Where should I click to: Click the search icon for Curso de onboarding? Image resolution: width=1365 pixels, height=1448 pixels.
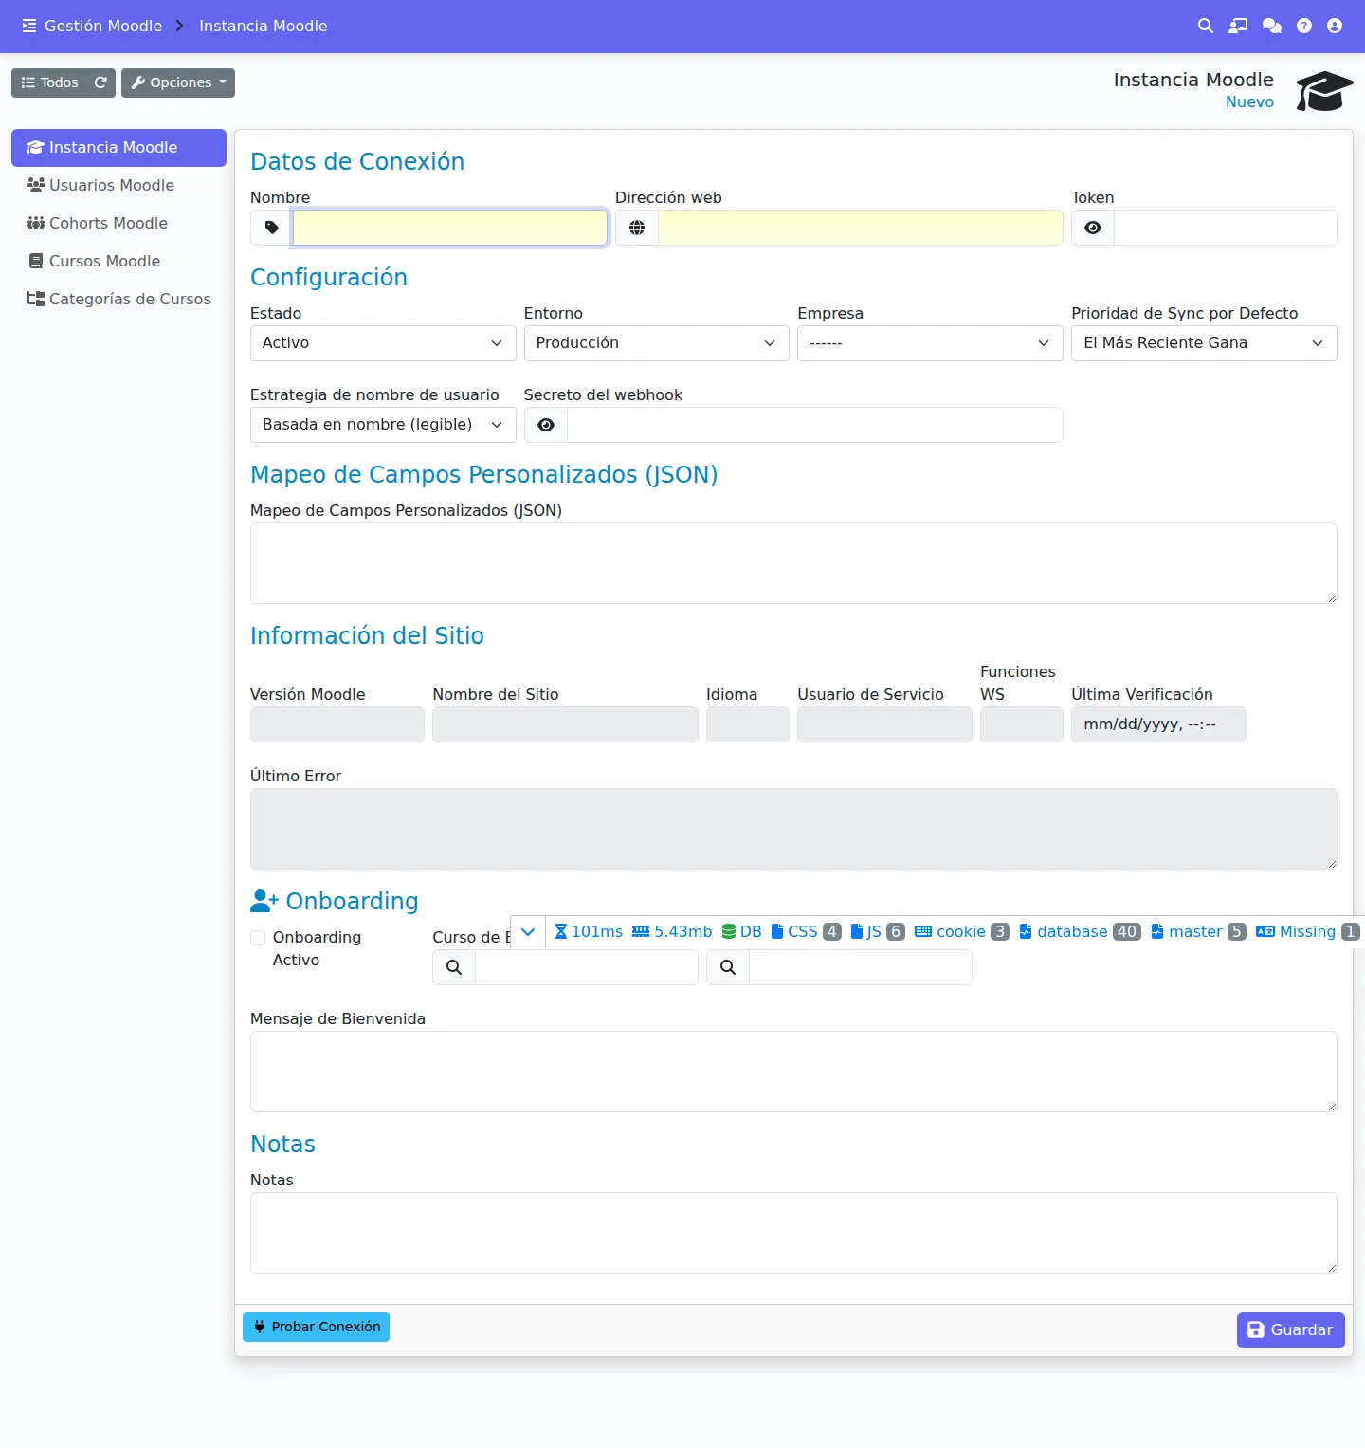(x=454, y=967)
